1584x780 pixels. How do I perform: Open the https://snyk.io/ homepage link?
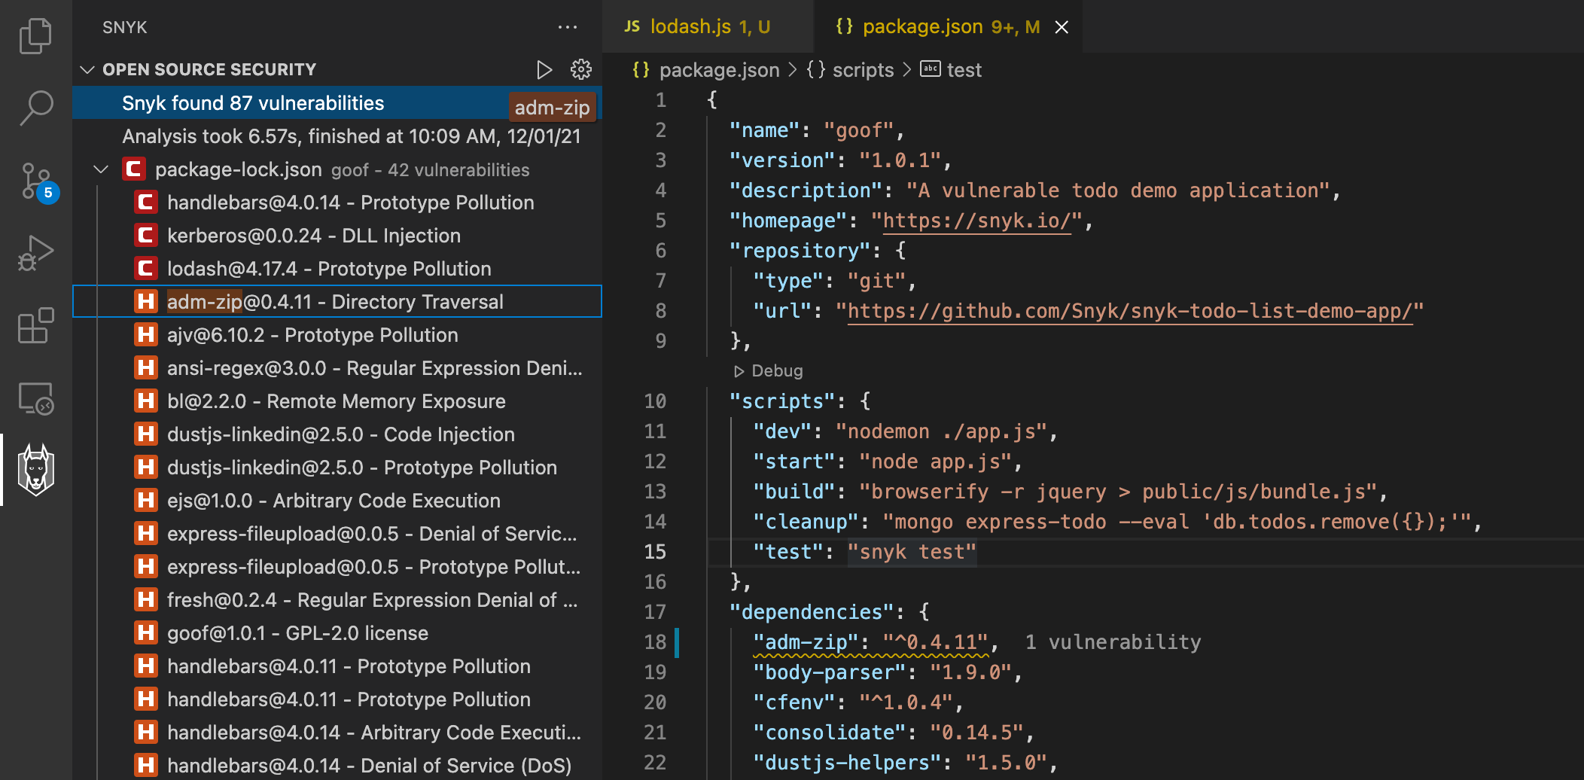click(976, 221)
